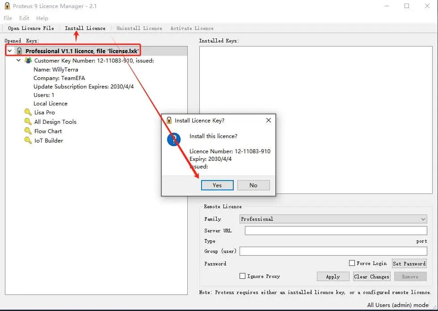Click the greyed Remove button

click(x=410, y=277)
